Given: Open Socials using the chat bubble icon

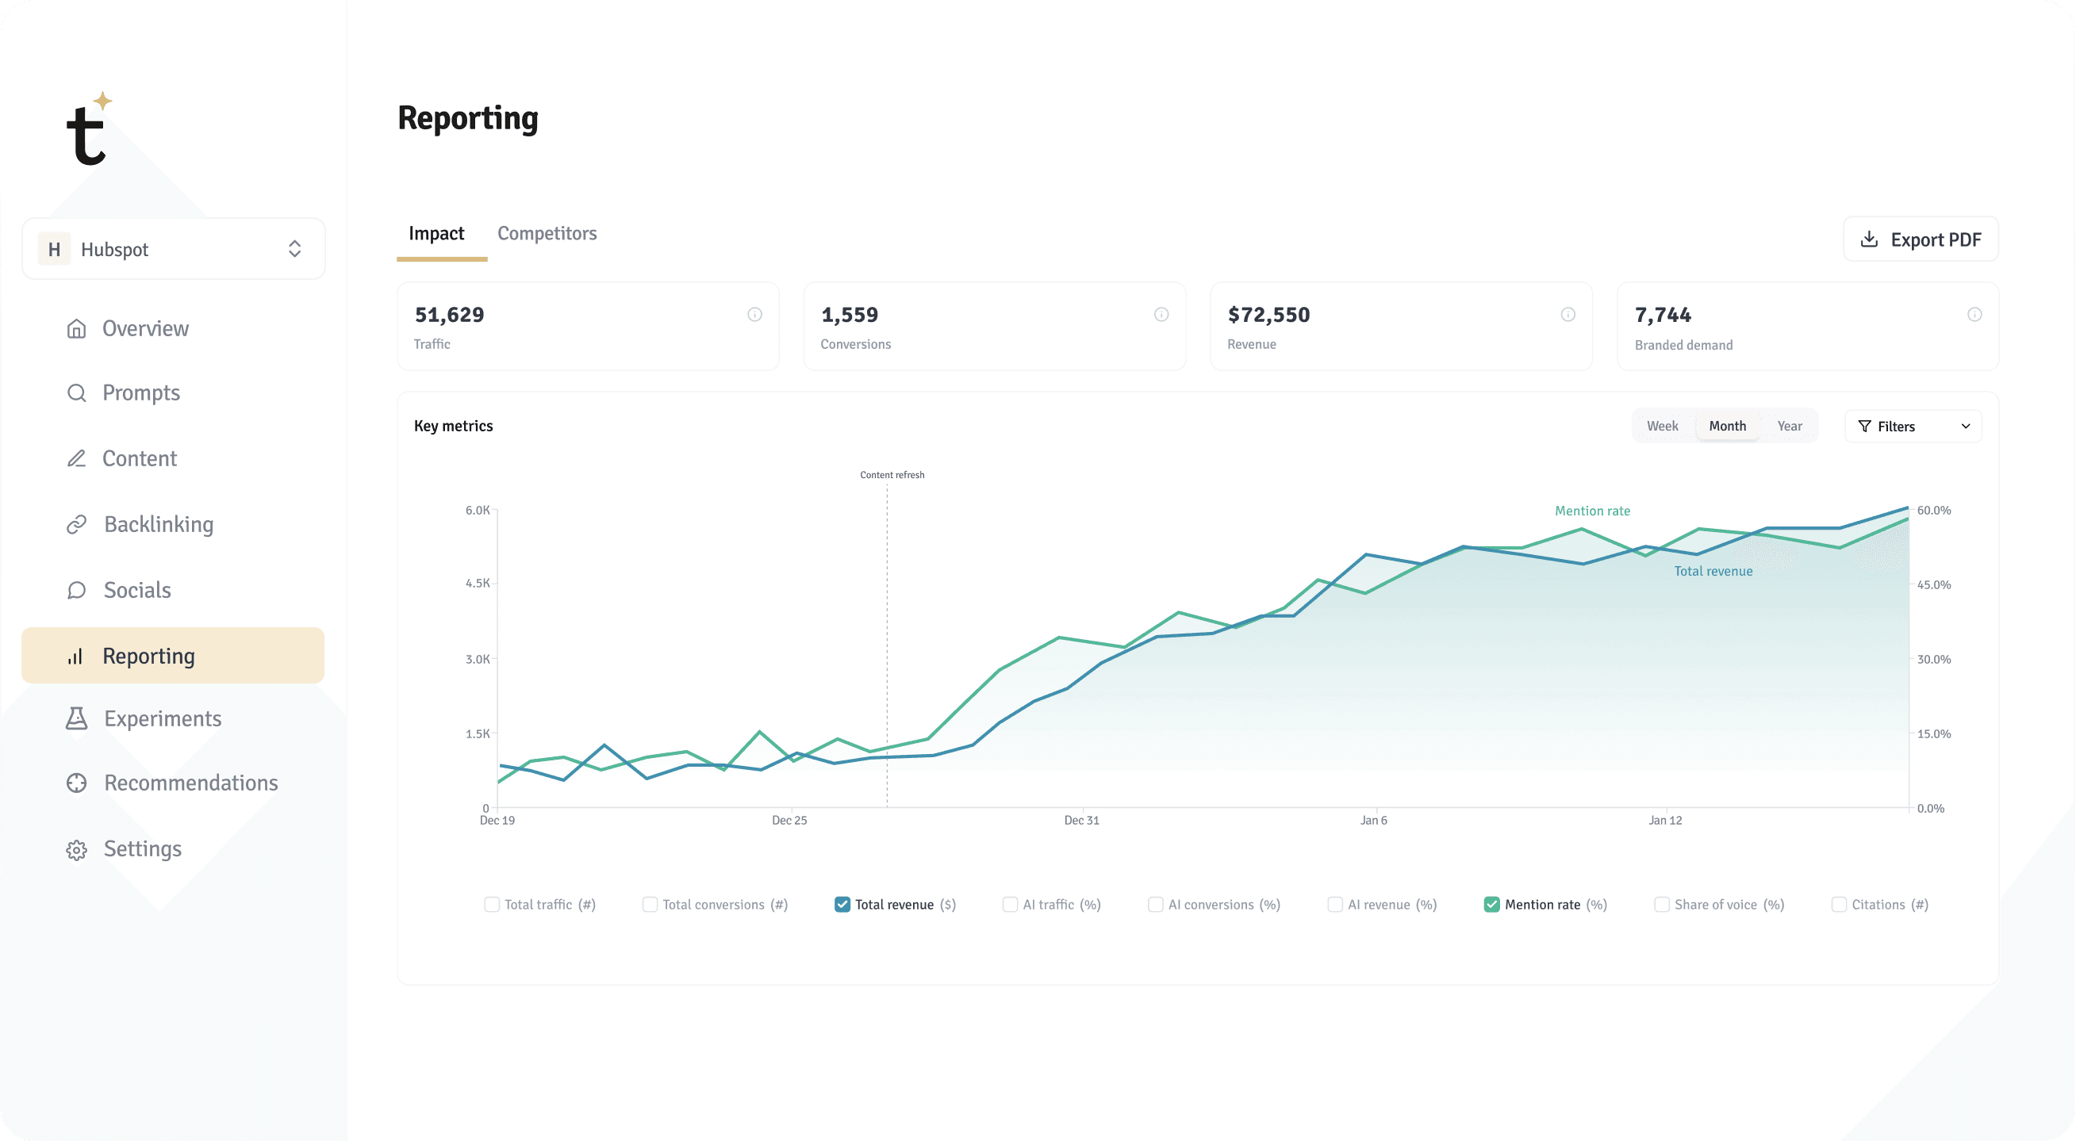Looking at the screenshot, I should tap(77, 590).
